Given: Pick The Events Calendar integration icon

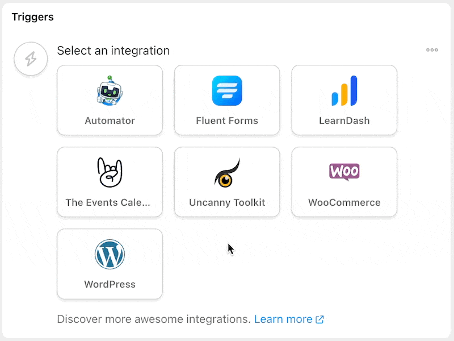Looking at the screenshot, I should click(110, 172).
